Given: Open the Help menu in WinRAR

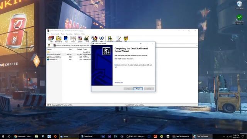Looking at the screenshot, I should 83,34.
